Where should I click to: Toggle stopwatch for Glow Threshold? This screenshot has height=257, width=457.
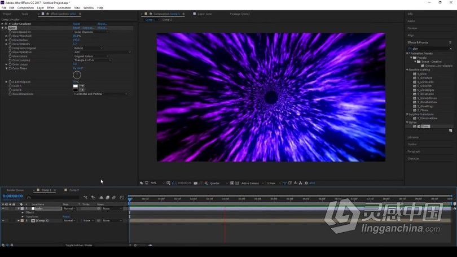point(10,36)
